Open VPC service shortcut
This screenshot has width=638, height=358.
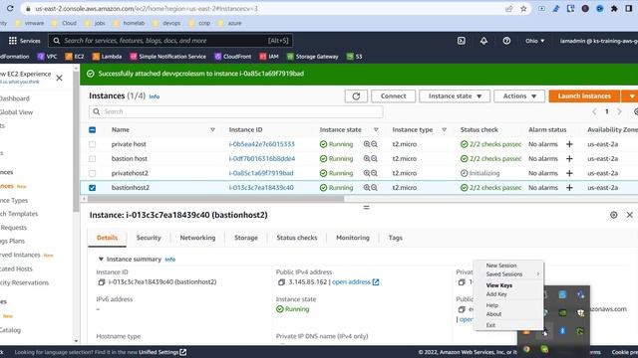coord(47,57)
